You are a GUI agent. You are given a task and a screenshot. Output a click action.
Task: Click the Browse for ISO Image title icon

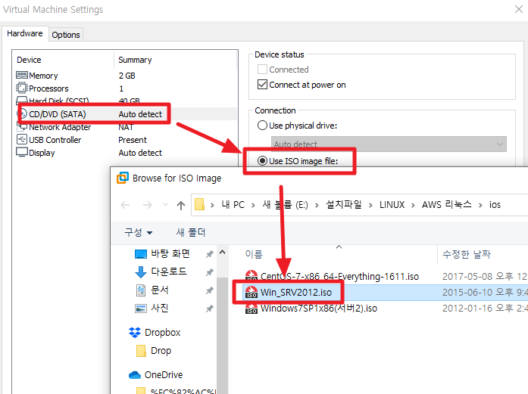pyautogui.click(x=123, y=178)
